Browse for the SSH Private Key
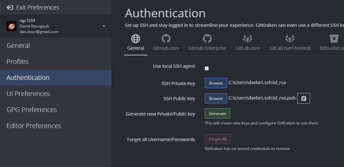Screen dimensions: 344x167 [216, 83]
